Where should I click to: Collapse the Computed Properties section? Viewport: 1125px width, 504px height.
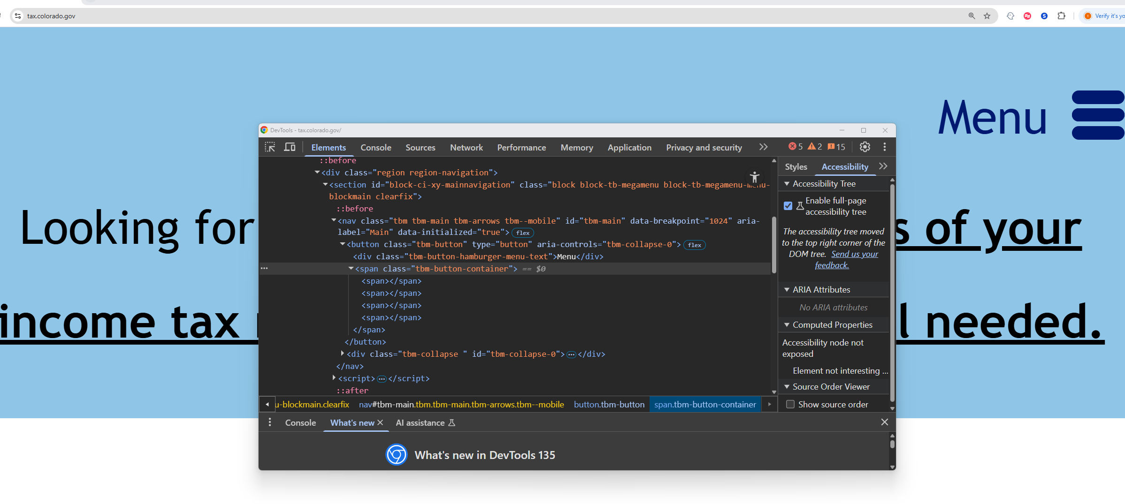pyautogui.click(x=787, y=325)
